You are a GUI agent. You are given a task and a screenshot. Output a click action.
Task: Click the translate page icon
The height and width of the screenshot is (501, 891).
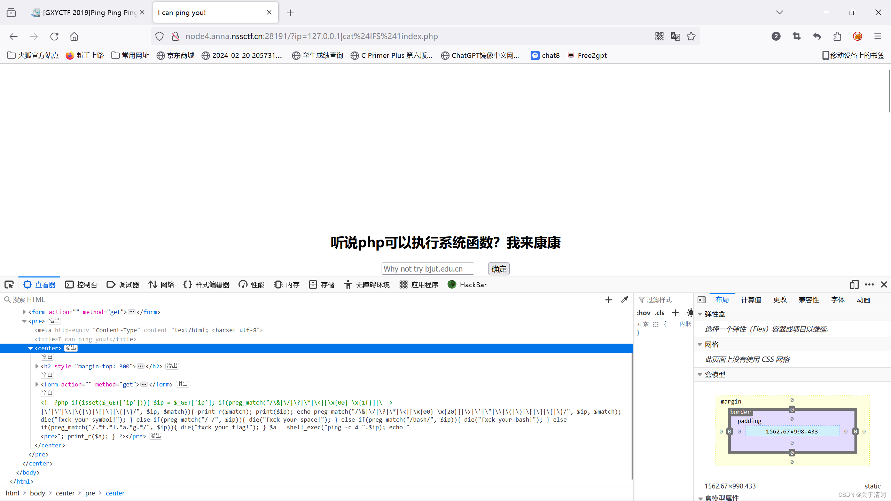click(x=675, y=36)
